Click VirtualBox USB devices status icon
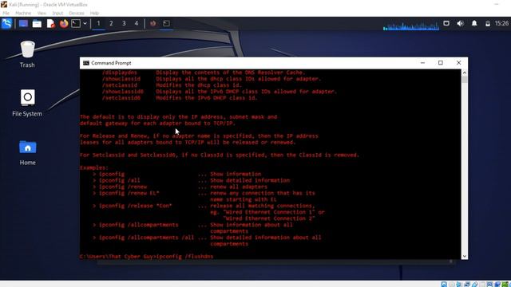511x287 pixels. coord(474,285)
